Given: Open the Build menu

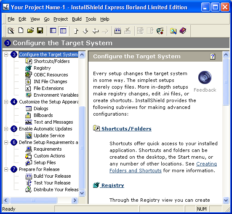Looking at the screenshot, I should pyautogui.click(x=77, y=19).
